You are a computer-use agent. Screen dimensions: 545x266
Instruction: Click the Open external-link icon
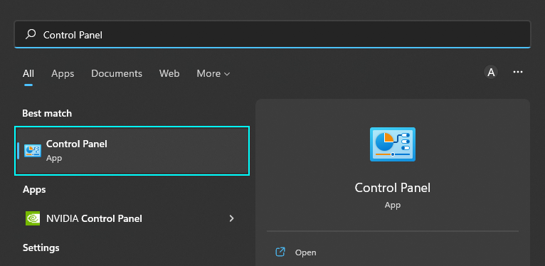pyautogui.click(x=280, y=252)
